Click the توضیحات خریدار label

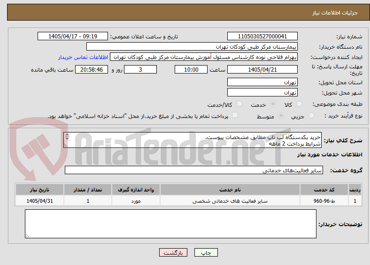[x=340, y=224]
